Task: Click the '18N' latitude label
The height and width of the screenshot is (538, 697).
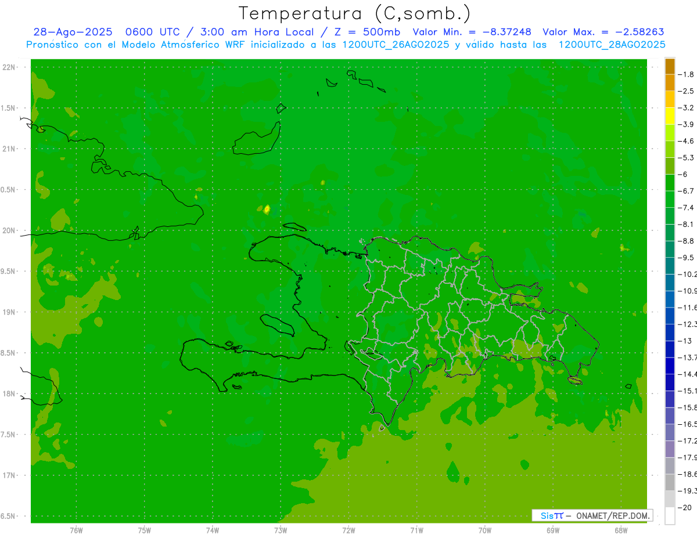Action: click(x=9, y=393)
